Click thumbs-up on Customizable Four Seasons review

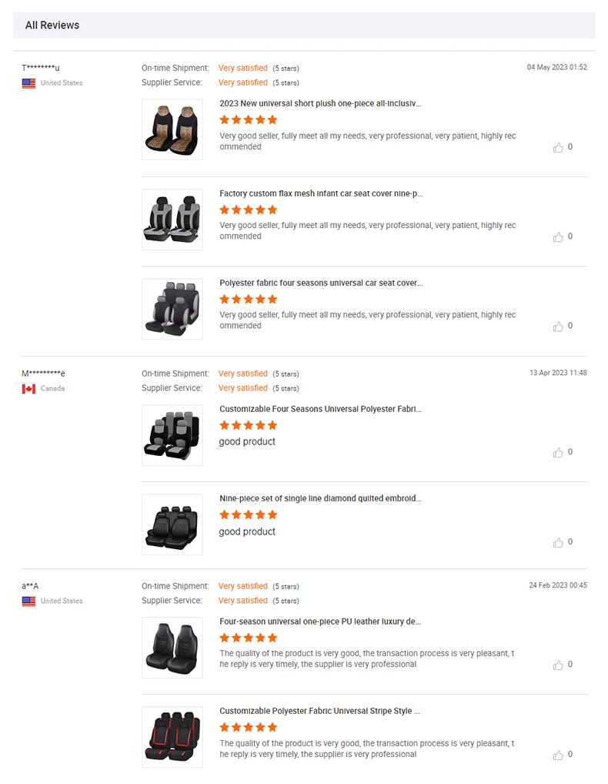558,453
